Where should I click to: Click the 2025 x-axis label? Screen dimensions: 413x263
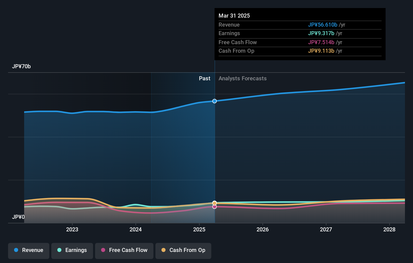pyautogui.click(x=199, y=229)
